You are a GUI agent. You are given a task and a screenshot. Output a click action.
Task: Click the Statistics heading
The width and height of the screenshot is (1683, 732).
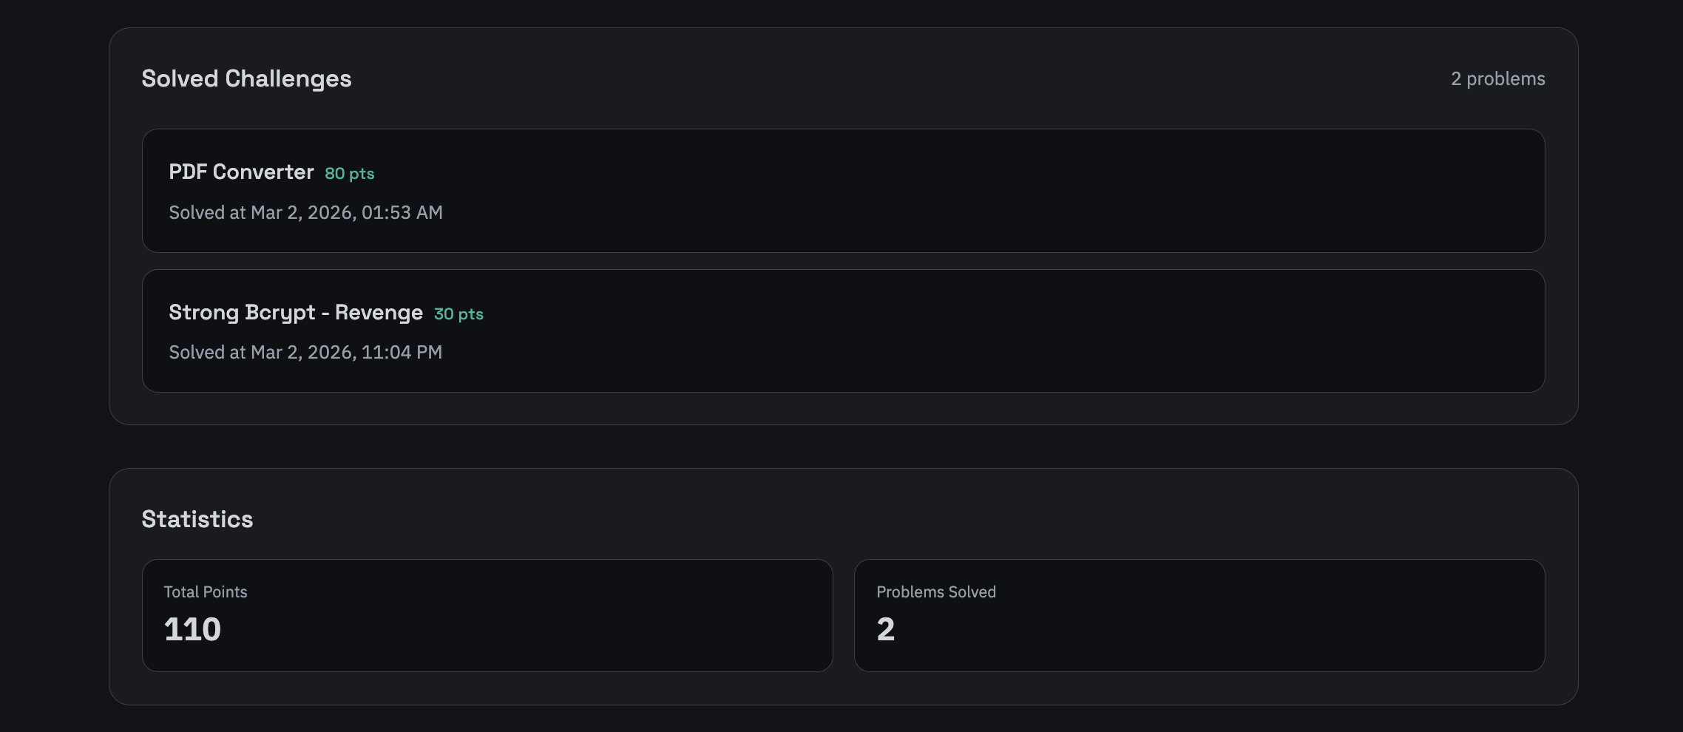point(197,519)
